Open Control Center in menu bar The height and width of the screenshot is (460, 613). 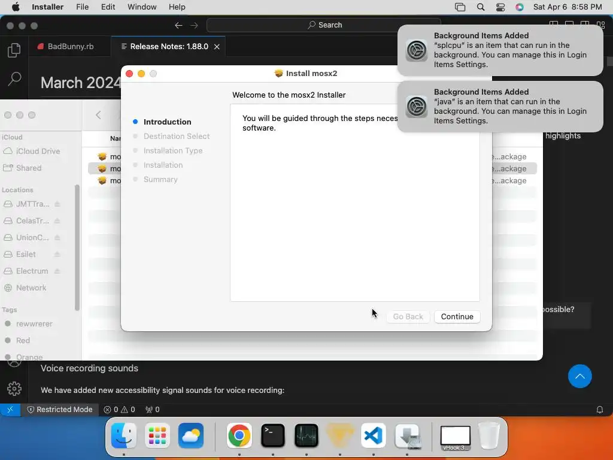point(500,7)
